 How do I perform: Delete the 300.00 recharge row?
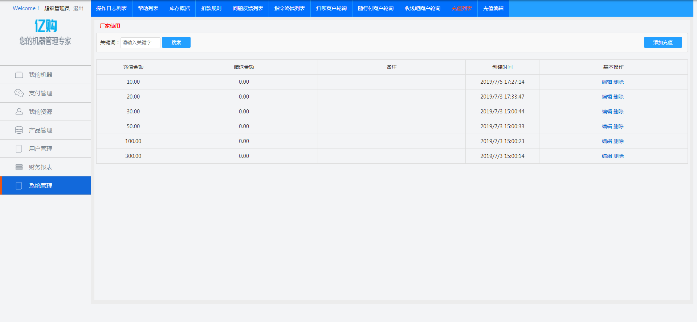click(619, 156)
